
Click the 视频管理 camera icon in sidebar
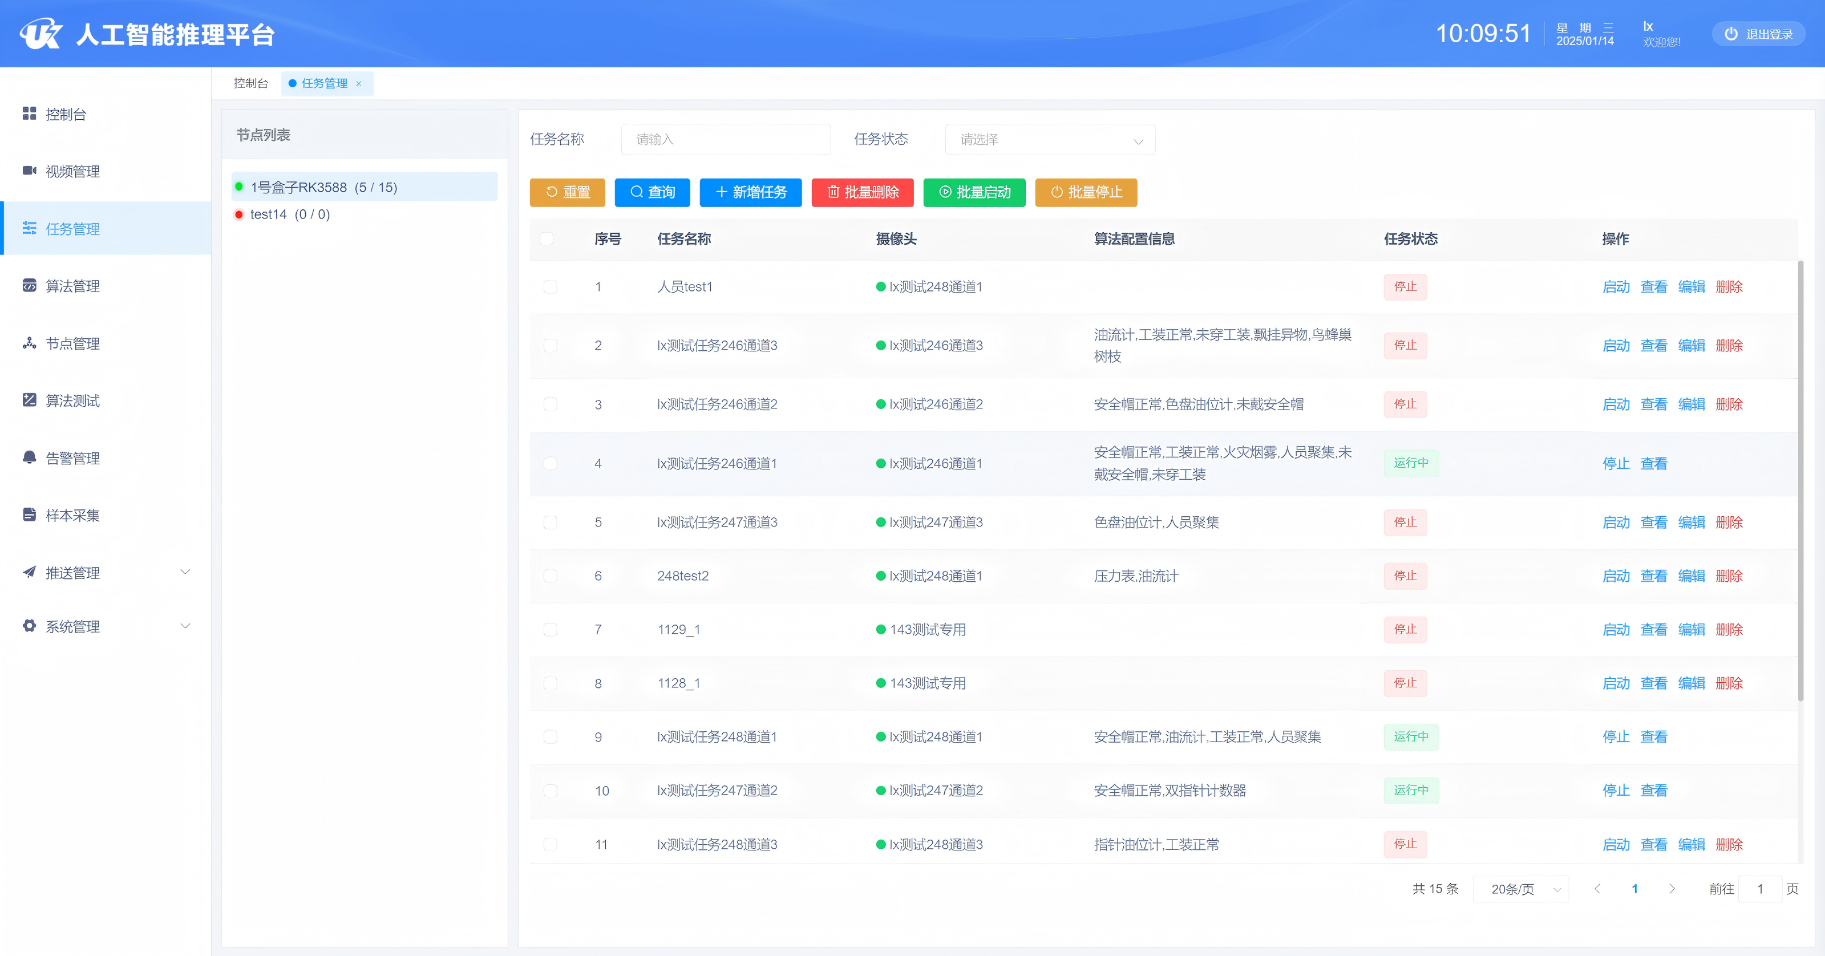[29, 171]
